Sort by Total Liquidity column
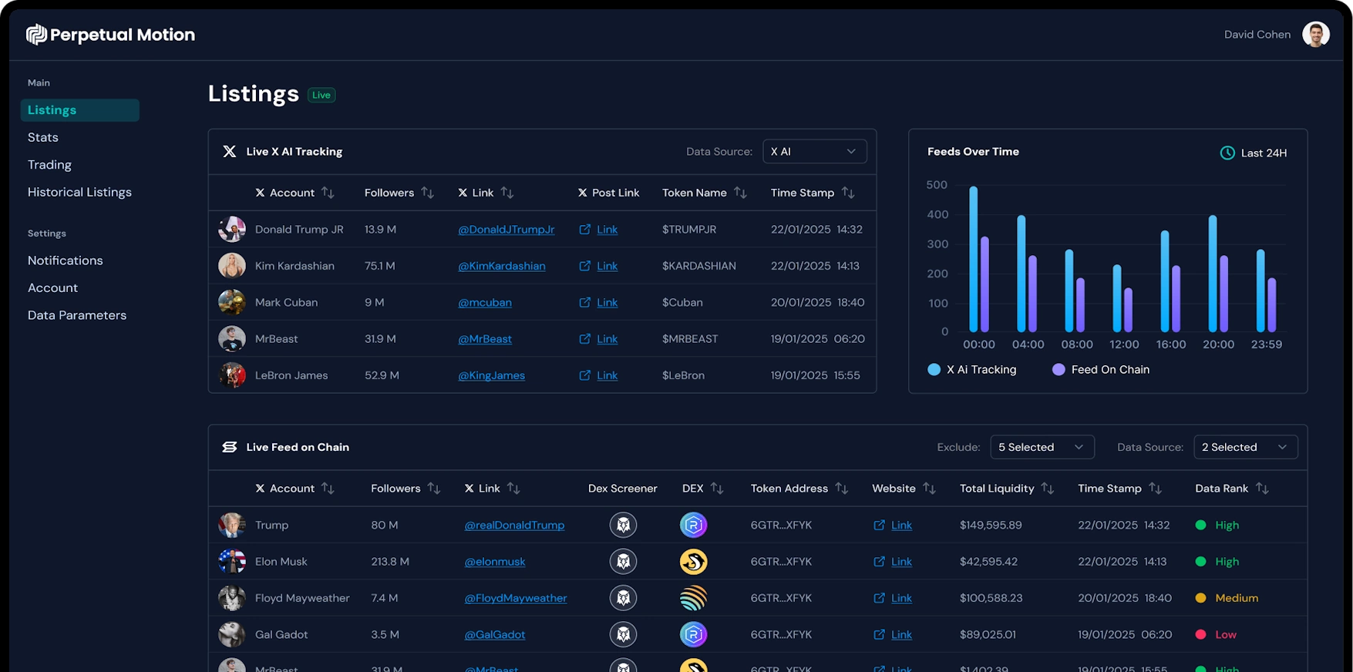Viewport: 1353px width, 672px height. (x=1048, y=489)
